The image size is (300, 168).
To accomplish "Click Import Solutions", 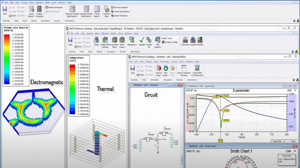I will click(119, 16).
